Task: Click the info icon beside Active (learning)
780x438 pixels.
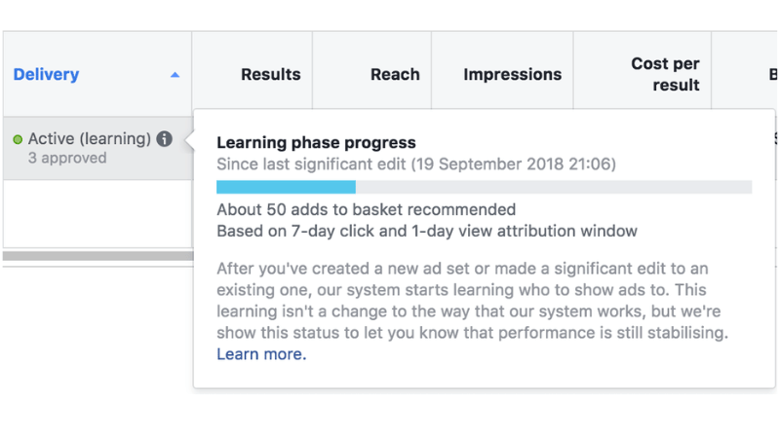Action: coord(164,139)
